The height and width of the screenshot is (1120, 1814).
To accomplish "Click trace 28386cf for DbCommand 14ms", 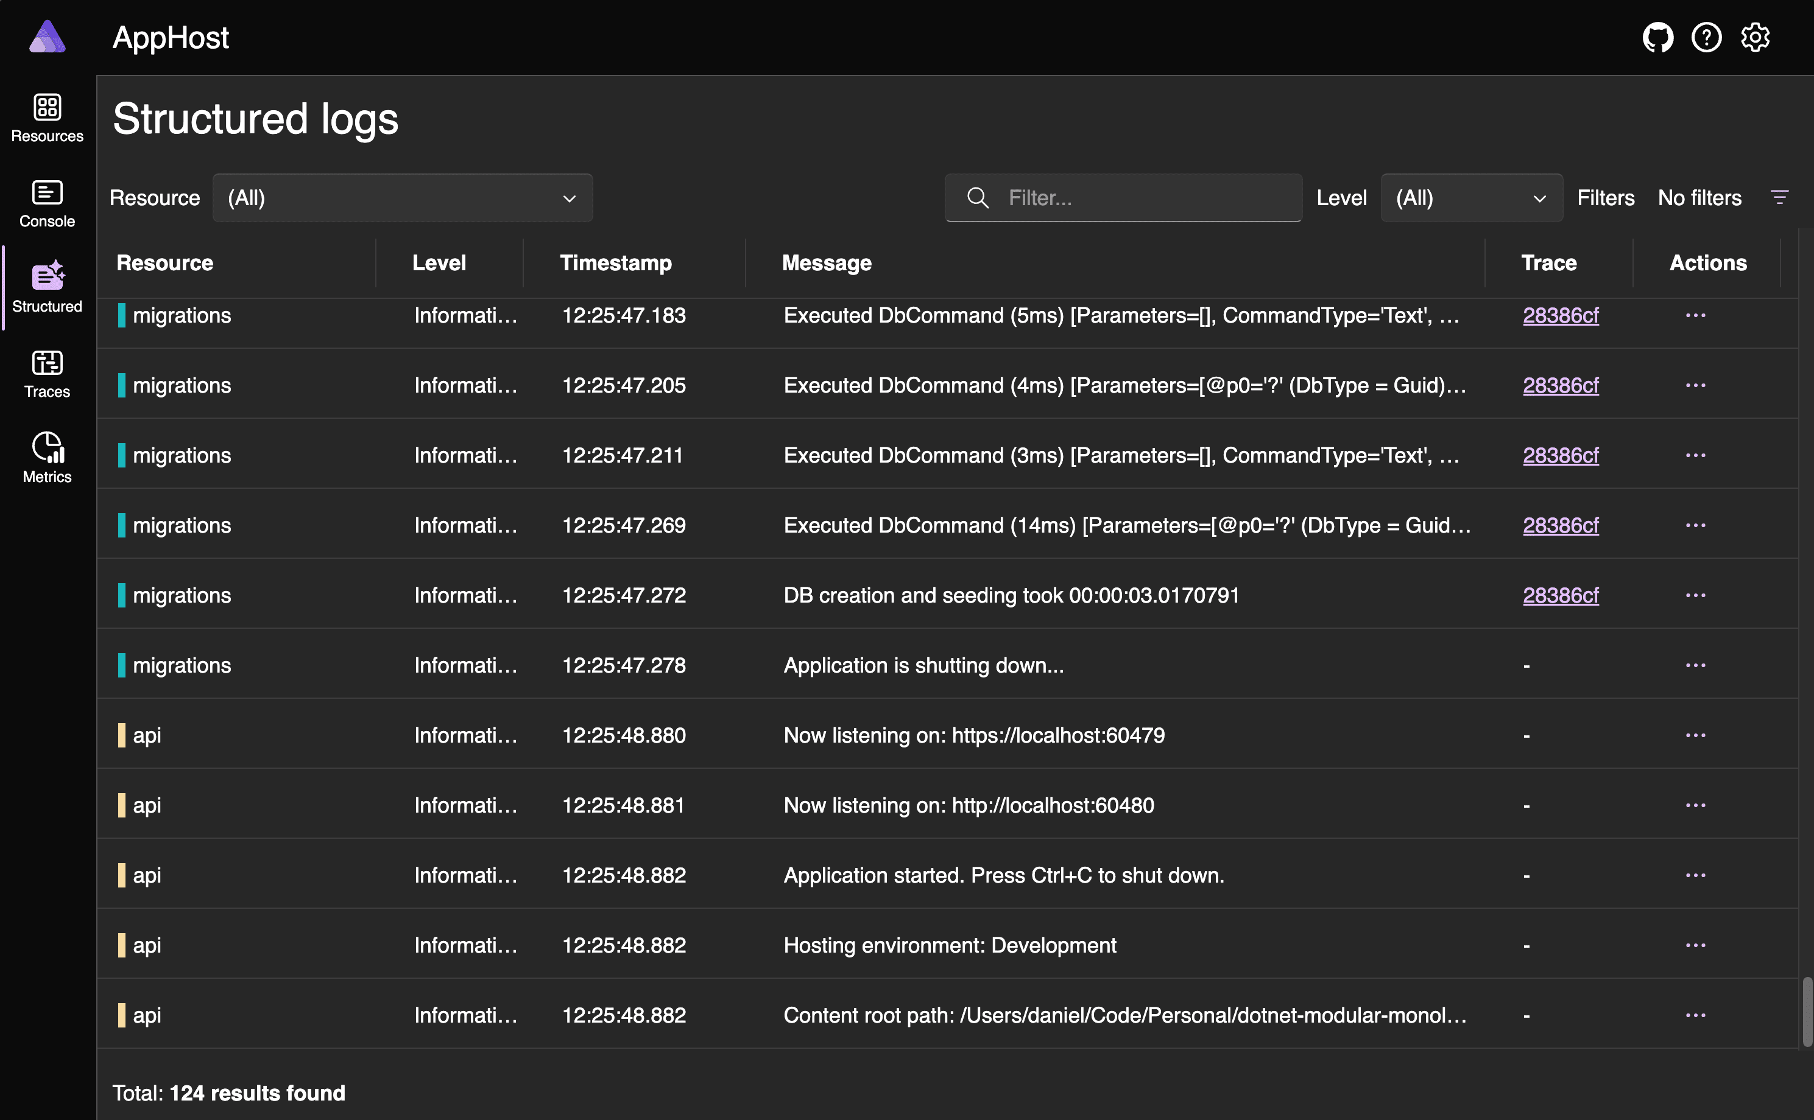I will pyautogui.click(x=1561, y=525).
